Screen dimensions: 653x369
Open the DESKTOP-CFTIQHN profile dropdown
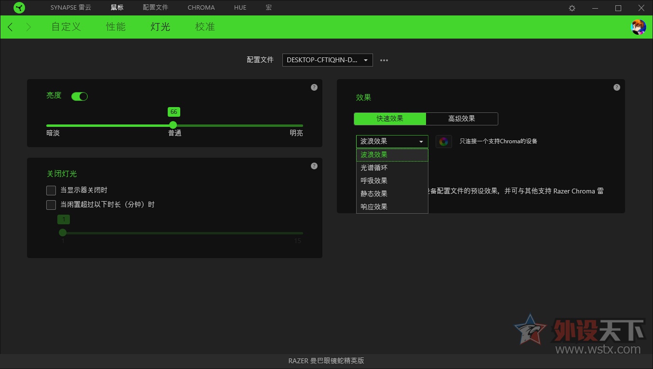(327, 60)
